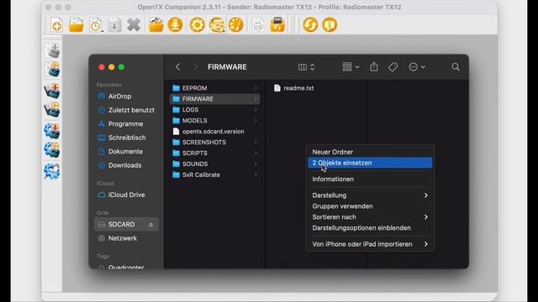Click the Share icon in Finder toolbar
The image size is (538, 302).
coord(374,67)
